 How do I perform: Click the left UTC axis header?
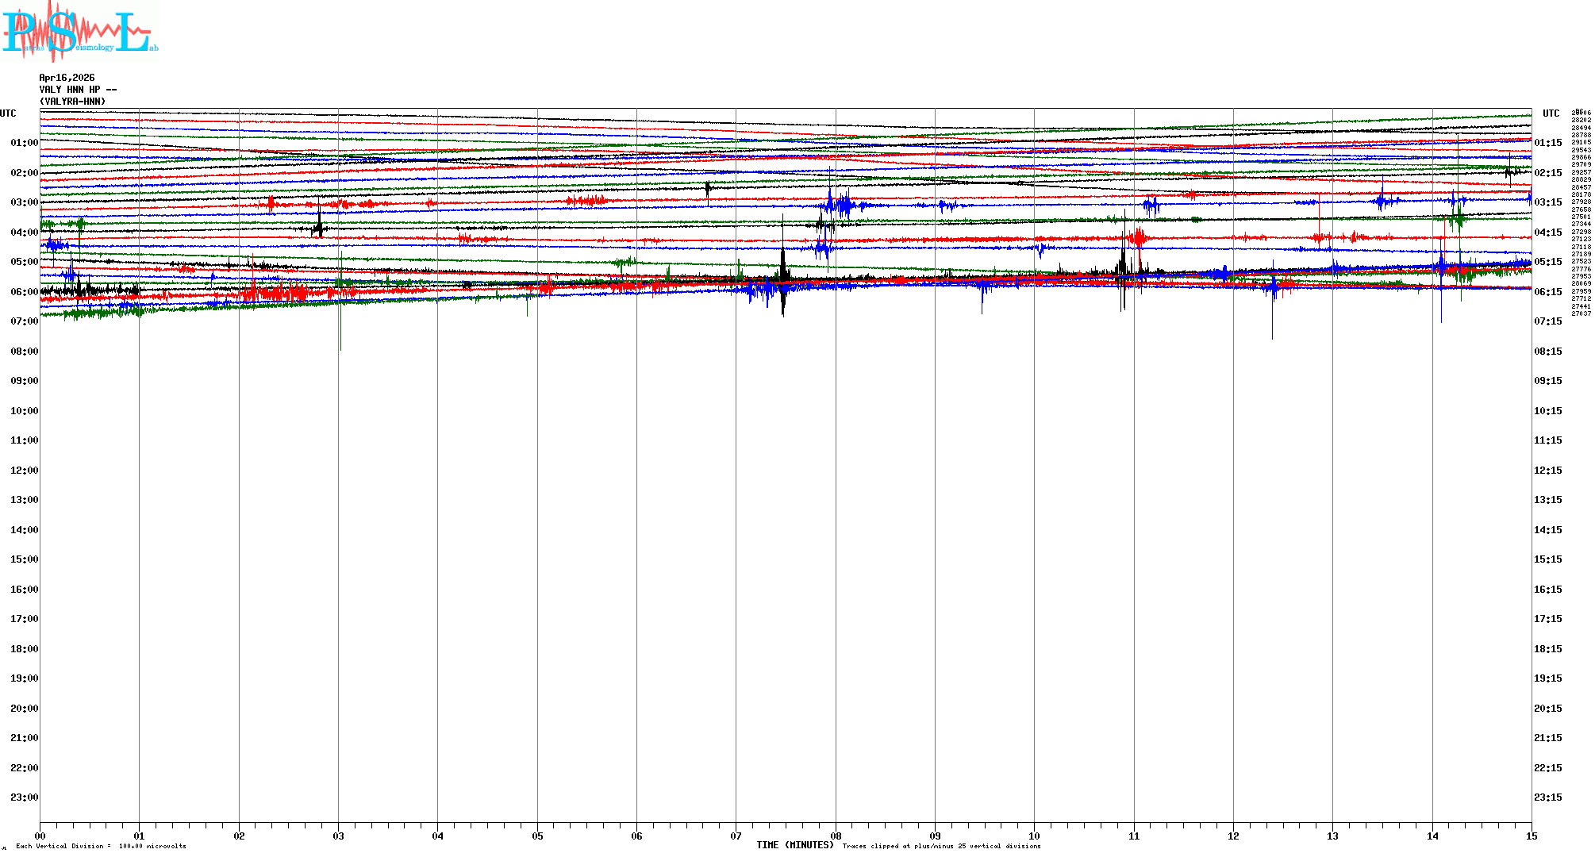tap(8, 113)
